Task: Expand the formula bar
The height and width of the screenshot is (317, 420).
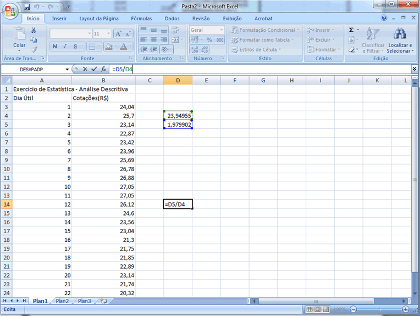Action: (414, 69)
